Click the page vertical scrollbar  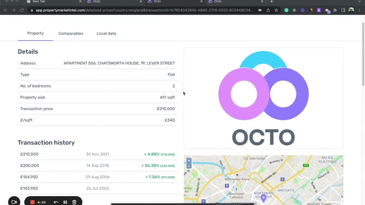pyautogui.click(x=363, y=54)
